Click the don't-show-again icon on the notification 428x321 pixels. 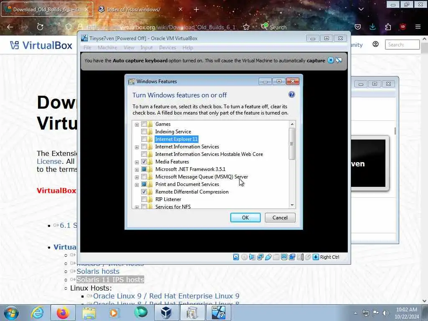(x=339, y=60)
